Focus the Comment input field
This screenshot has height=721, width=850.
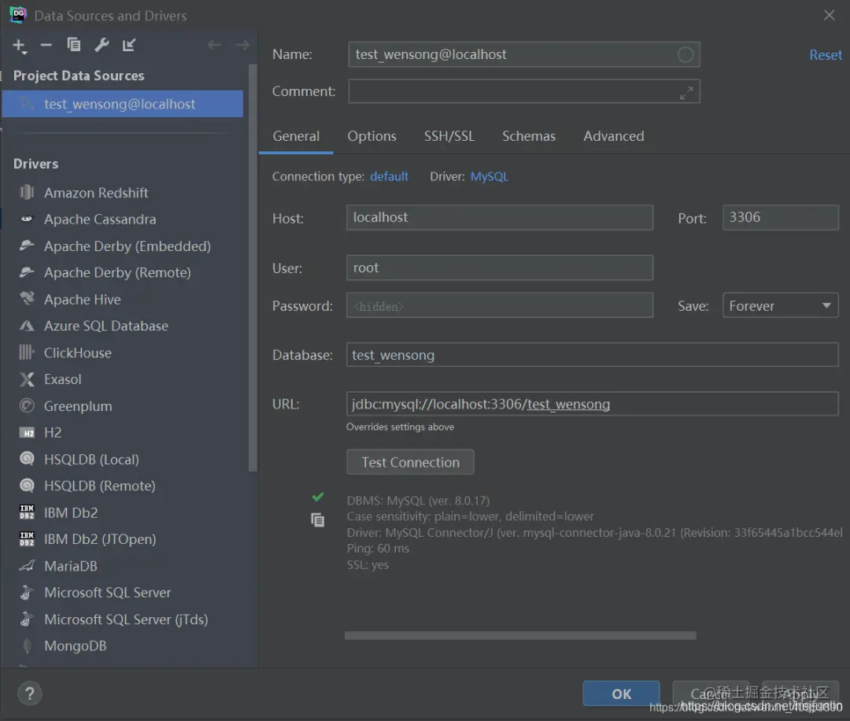tap(523, 91)
